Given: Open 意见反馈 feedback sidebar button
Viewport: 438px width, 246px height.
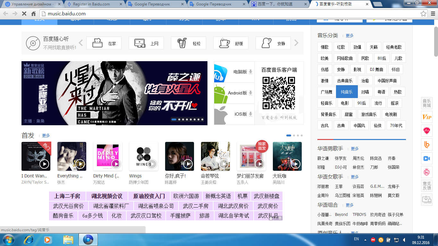Looking at the screenshot, I should pyautogui.click(x=427, y=186).
